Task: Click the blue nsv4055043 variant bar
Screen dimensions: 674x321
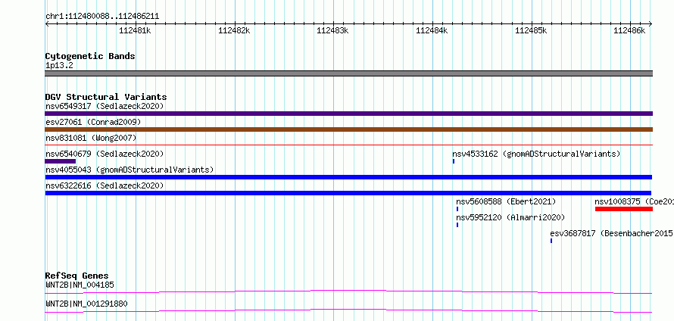Action: (348, 177)
